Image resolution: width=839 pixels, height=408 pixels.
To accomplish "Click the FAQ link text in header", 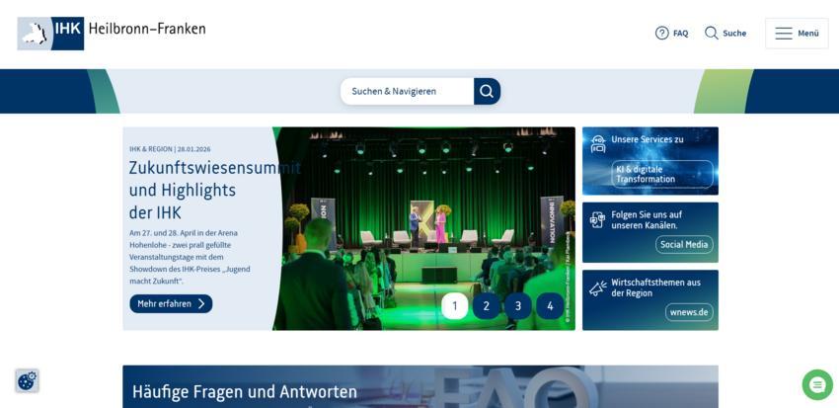I will click(681, 34).
